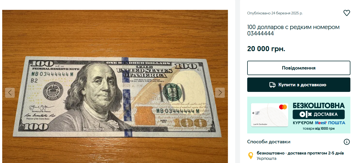356x163 pixels.
Task: Open the Безкоштовна доставка banner headline
Action: point(319,105)
